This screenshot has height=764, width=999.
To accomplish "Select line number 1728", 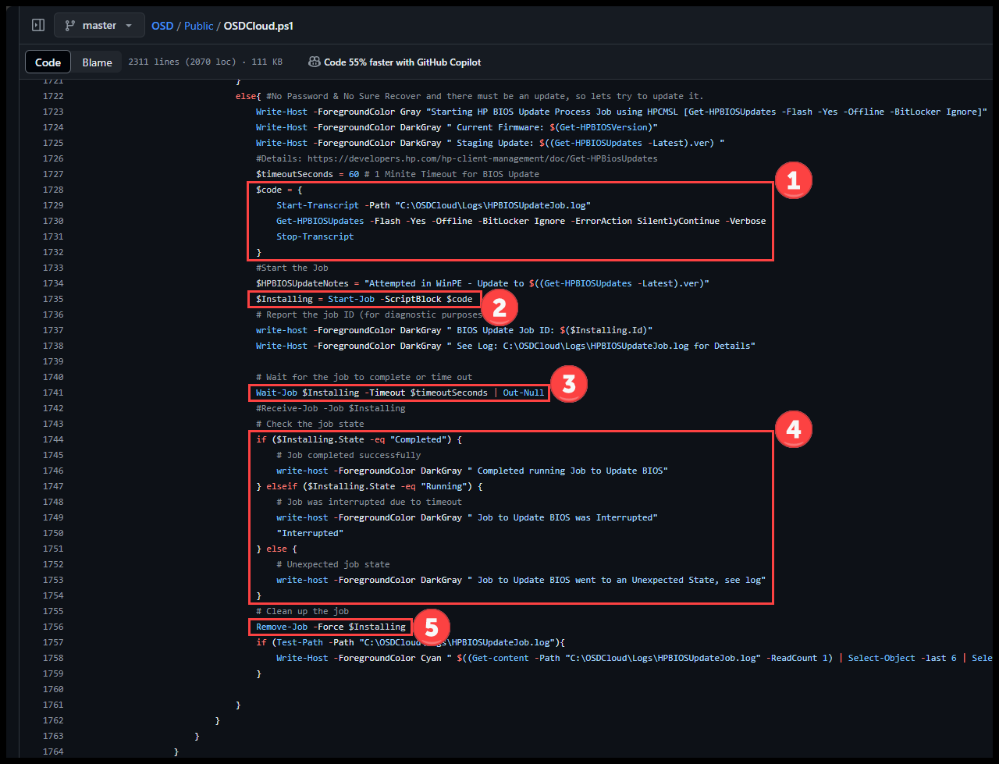I will pyautogui.click(x=53, y=190).
